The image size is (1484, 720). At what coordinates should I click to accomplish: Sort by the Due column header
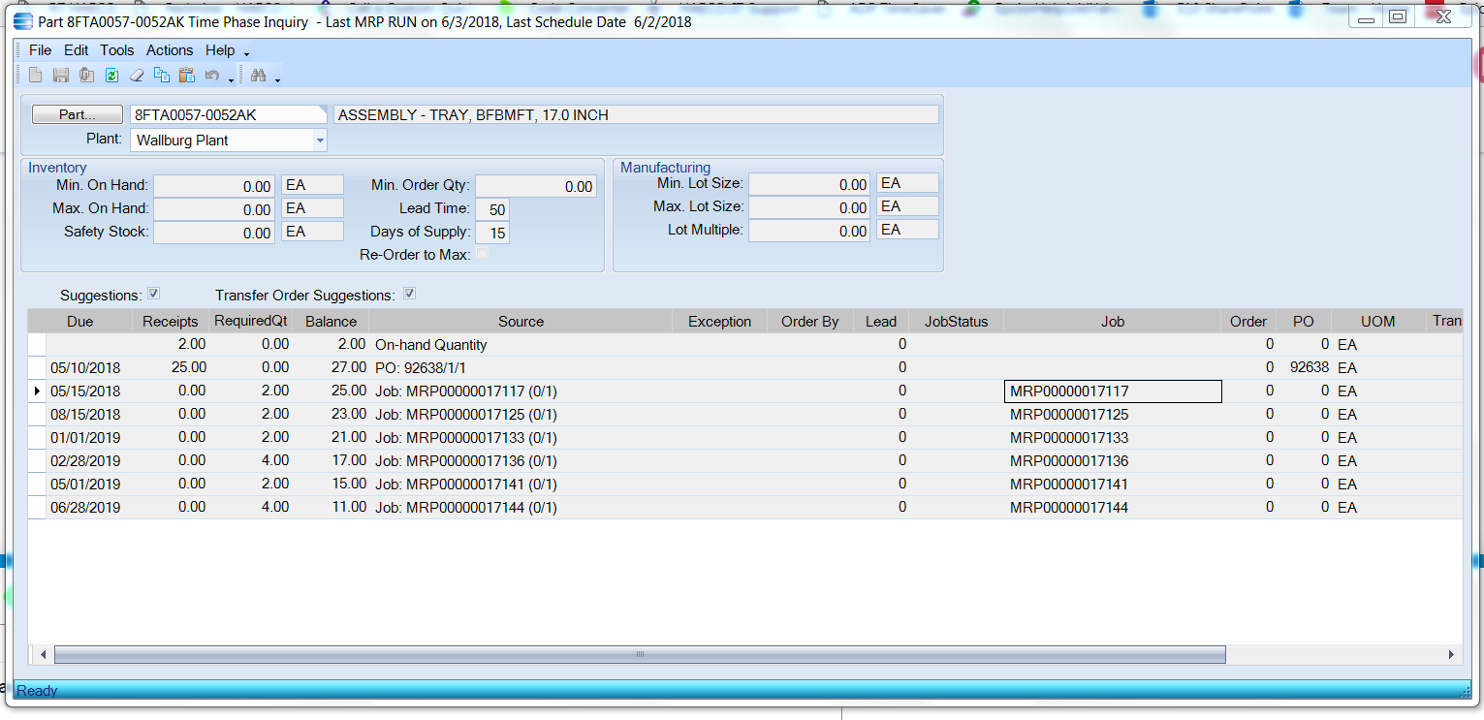[80, 321]
